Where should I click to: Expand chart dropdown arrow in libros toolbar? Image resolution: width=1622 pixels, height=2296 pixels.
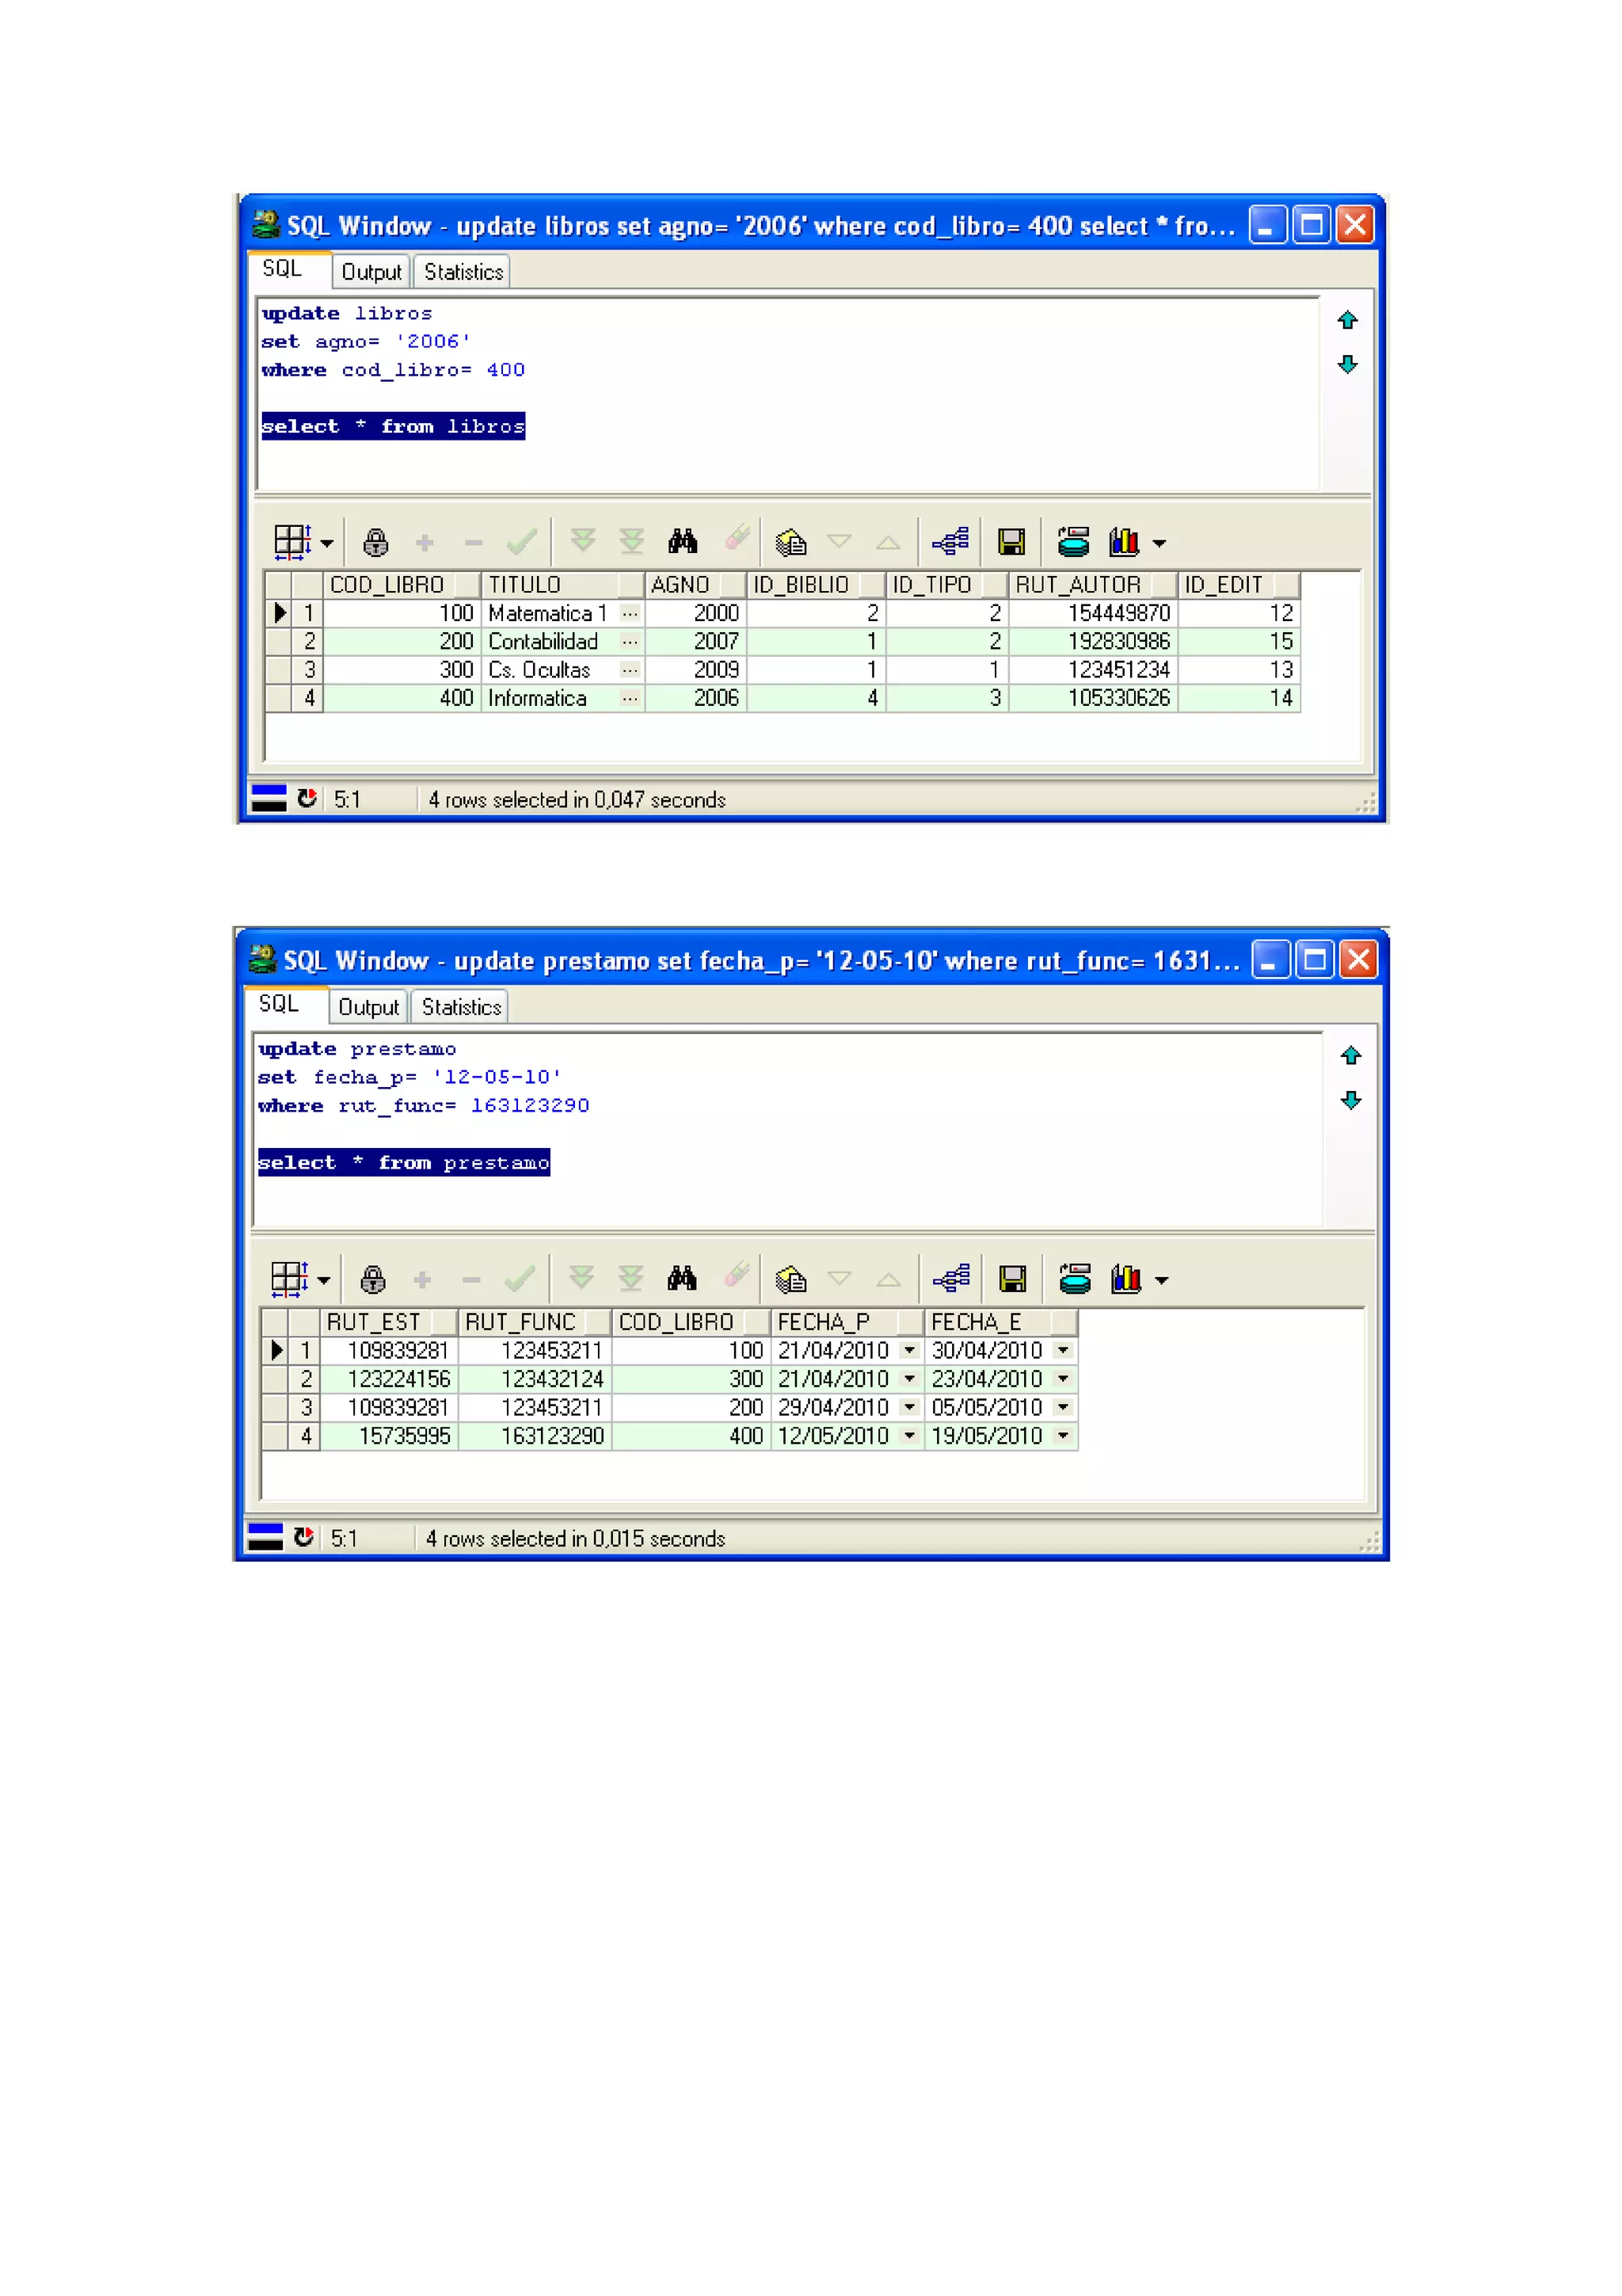click(x=1159, y=543)
